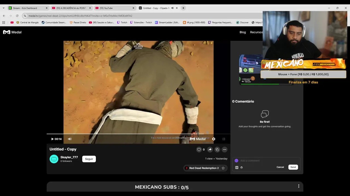Go to Medal home logo
350x196 pixels.
12,32
